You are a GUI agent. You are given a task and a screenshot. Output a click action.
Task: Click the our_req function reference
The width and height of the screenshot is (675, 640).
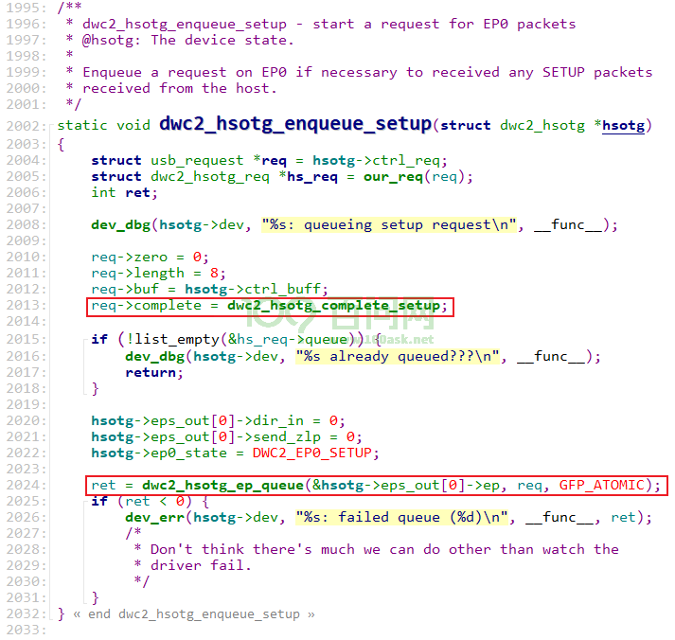tap(393, 177)
